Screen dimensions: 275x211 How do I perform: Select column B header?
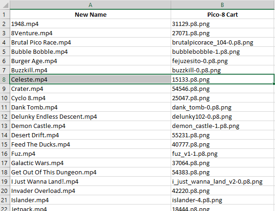(x=223, y=5)
